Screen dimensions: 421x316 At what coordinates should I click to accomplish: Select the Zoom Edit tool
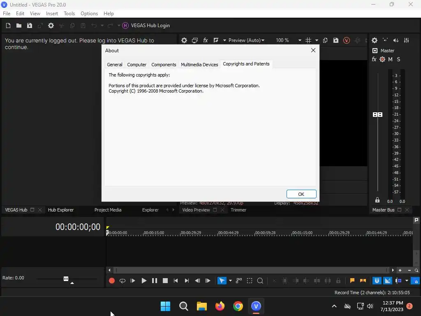point(260,281)
